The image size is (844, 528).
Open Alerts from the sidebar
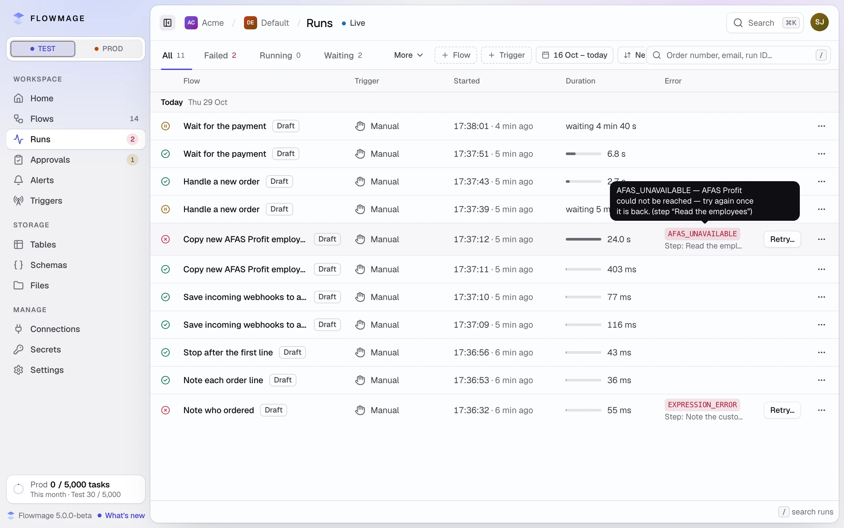76,180
